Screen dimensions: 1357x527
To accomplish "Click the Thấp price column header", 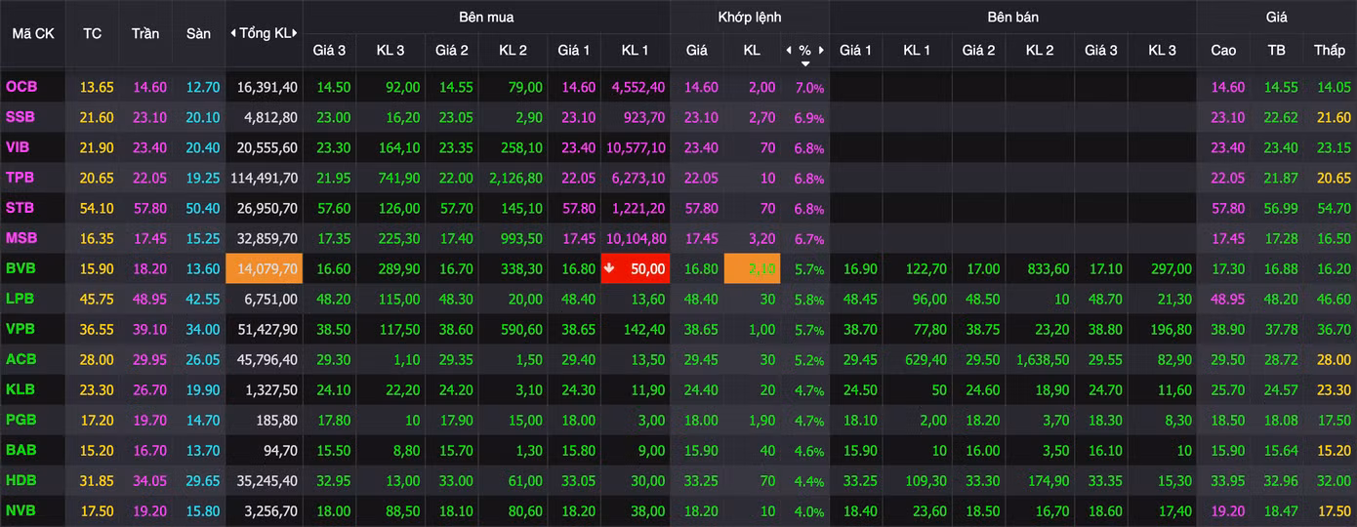I will (1329, 50).
